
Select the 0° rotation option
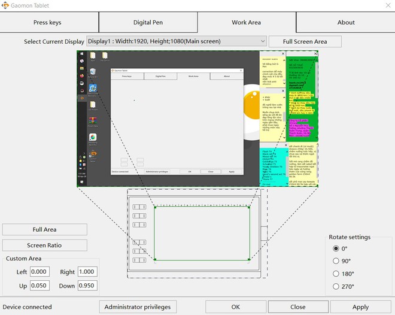click(336, 248)
